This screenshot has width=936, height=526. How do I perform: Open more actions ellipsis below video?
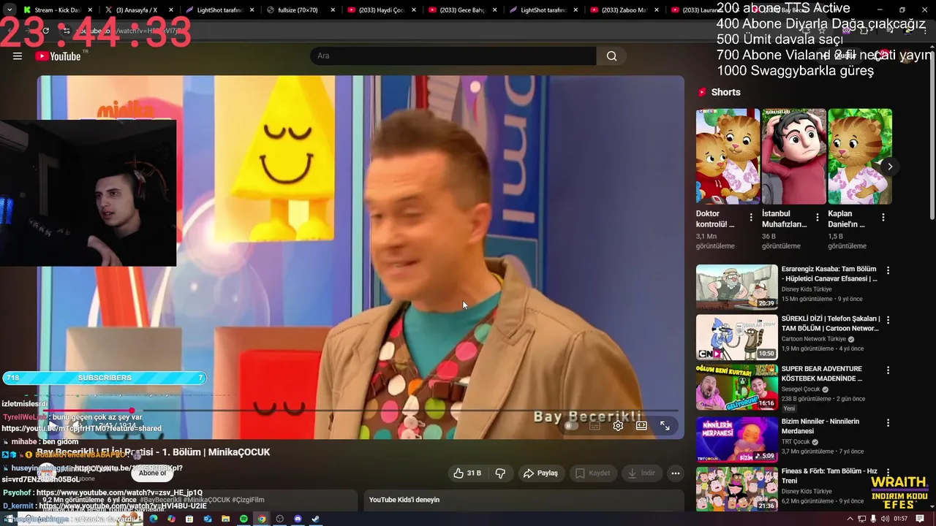point(676,473)
